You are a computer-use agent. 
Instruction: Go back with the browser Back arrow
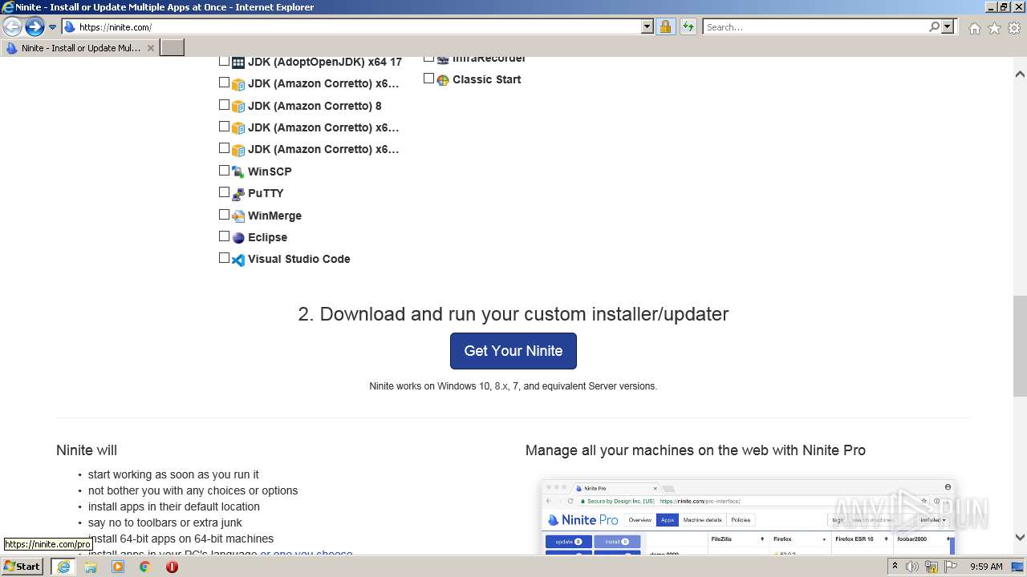(12, 26)
